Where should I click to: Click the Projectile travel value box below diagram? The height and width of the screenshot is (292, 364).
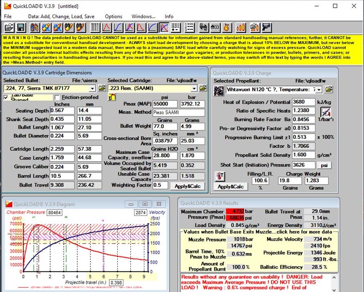[x=116, y=283]
